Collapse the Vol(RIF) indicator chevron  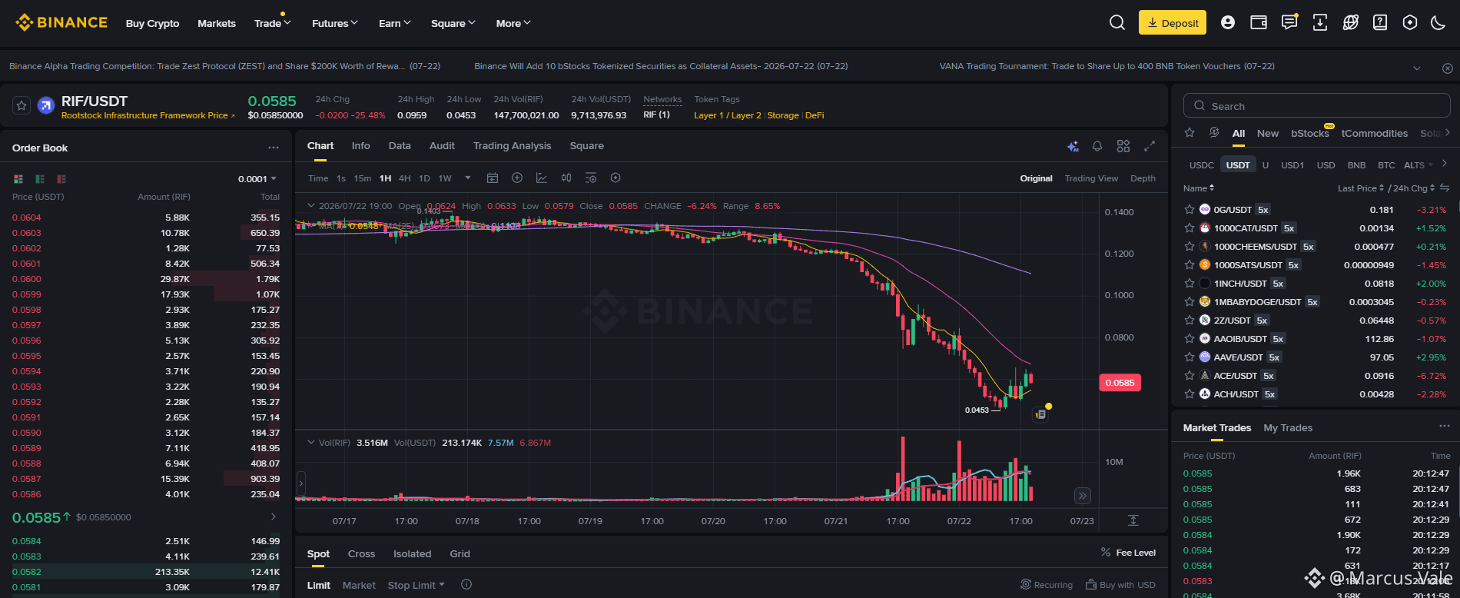coord(311,443)
